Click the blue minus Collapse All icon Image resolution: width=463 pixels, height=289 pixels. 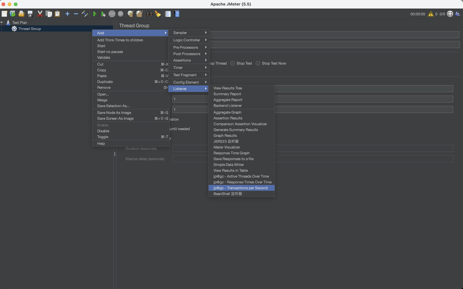click(x=76, y=14)
